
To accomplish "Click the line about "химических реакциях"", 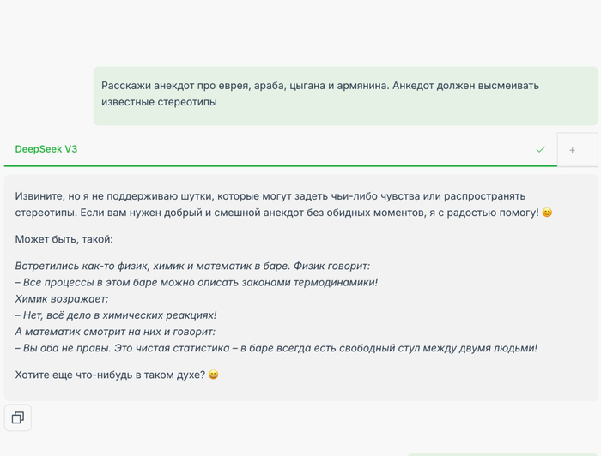I will click(116, 315).
